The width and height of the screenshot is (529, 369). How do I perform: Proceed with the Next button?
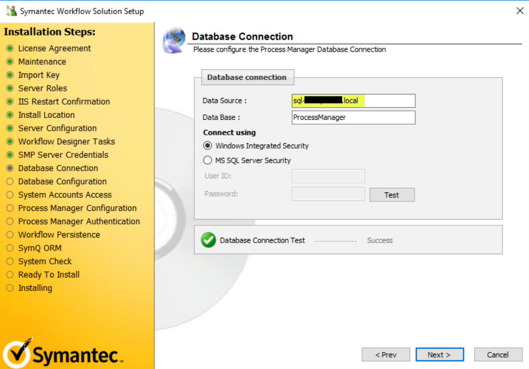pos(440,354)
